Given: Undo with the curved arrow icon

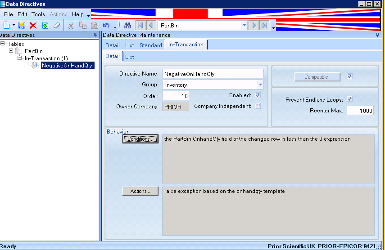Looking at the screenshot, I should point(106,26).
